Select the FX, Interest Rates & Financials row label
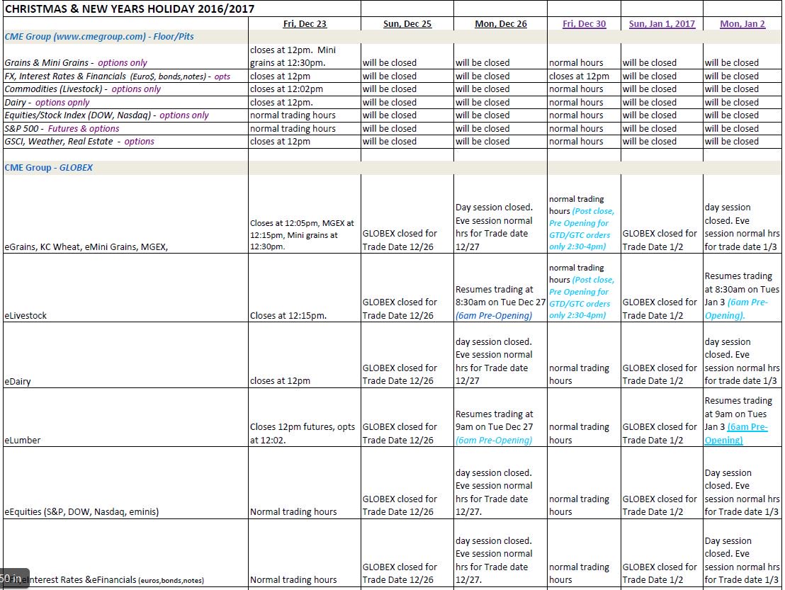Viewport: 785px width, 590px height. 117,76
